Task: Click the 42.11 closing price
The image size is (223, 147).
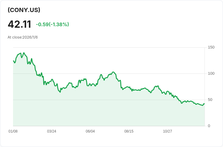Action: pos(19,24)
